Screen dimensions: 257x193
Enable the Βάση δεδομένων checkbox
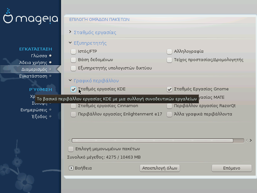tap(73, 60)
